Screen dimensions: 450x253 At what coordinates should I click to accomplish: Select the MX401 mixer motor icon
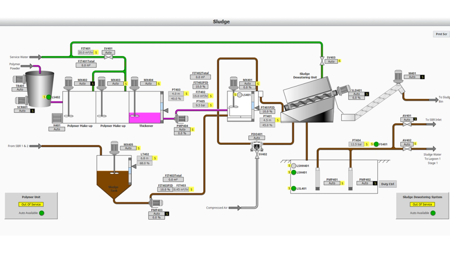coord(234,83)
